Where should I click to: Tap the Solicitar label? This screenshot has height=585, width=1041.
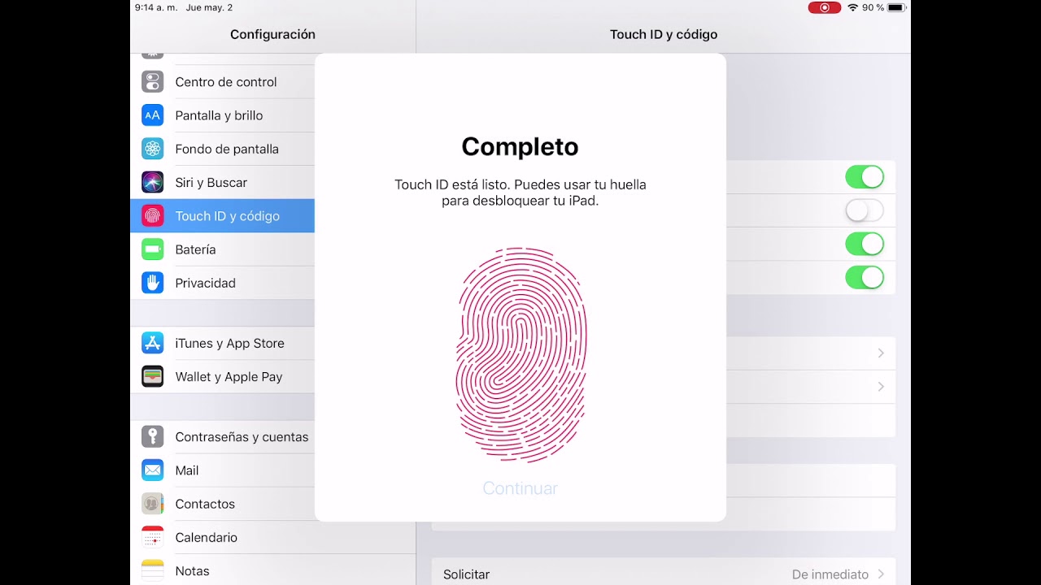point(466,574)
